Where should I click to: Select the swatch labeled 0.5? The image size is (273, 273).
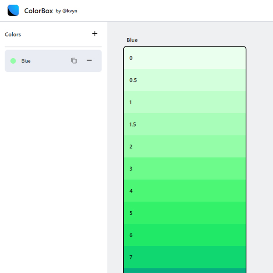click(185, 80)
